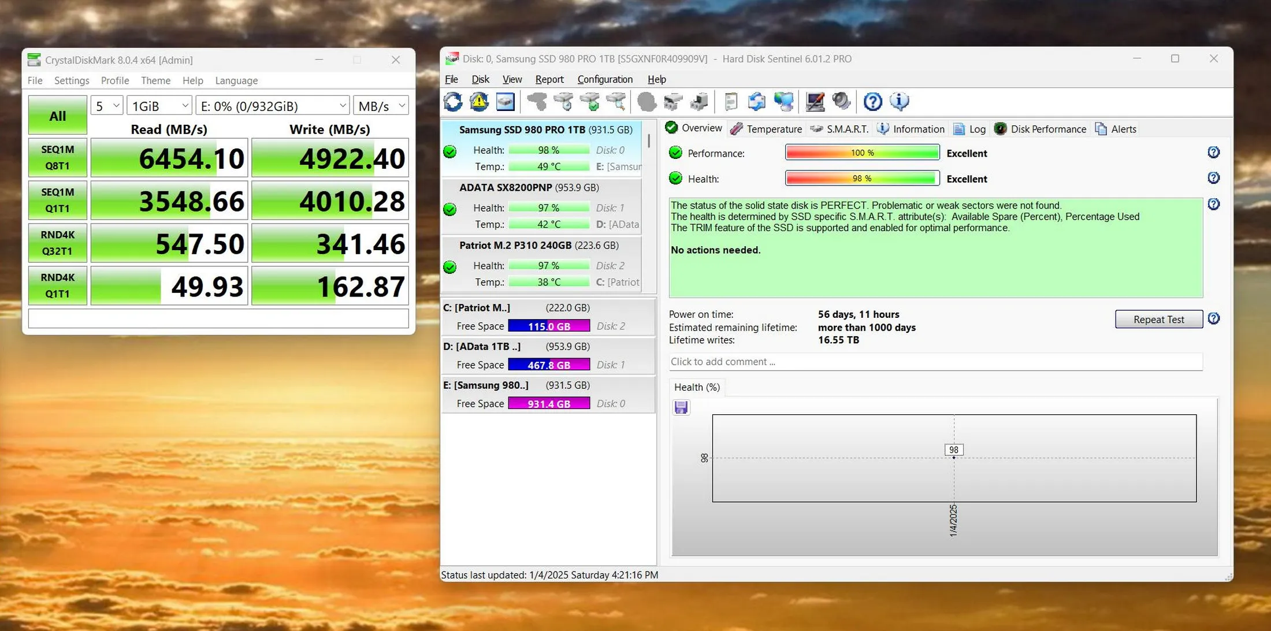The image size is (1271, 631).
Task: Open the drive selector showing E: 0%
Action: [x=273, y=106]
